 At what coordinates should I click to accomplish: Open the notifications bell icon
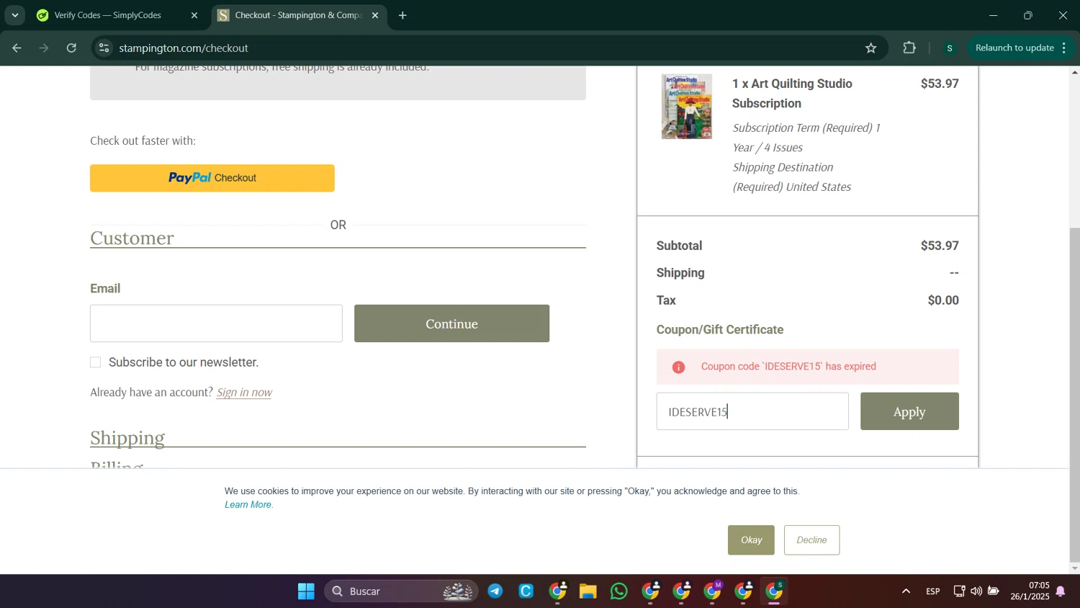click(x=1061, y=591)
